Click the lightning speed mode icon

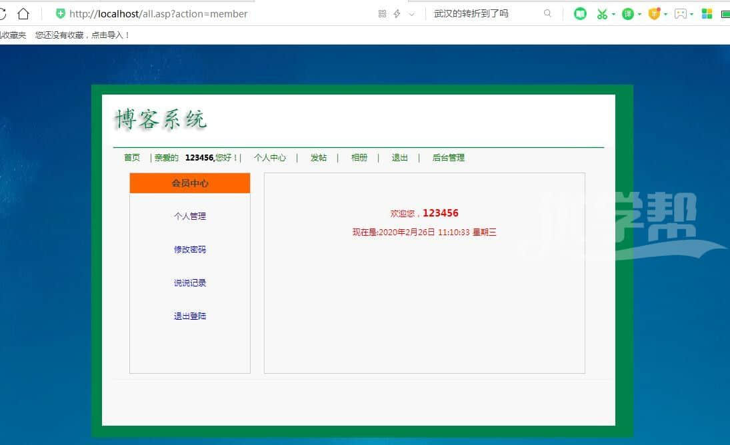(x=397, y=13)
